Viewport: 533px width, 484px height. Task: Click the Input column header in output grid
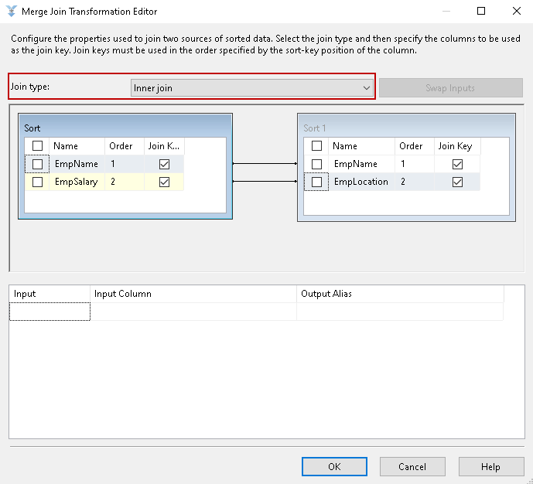[x=50, y=294]
